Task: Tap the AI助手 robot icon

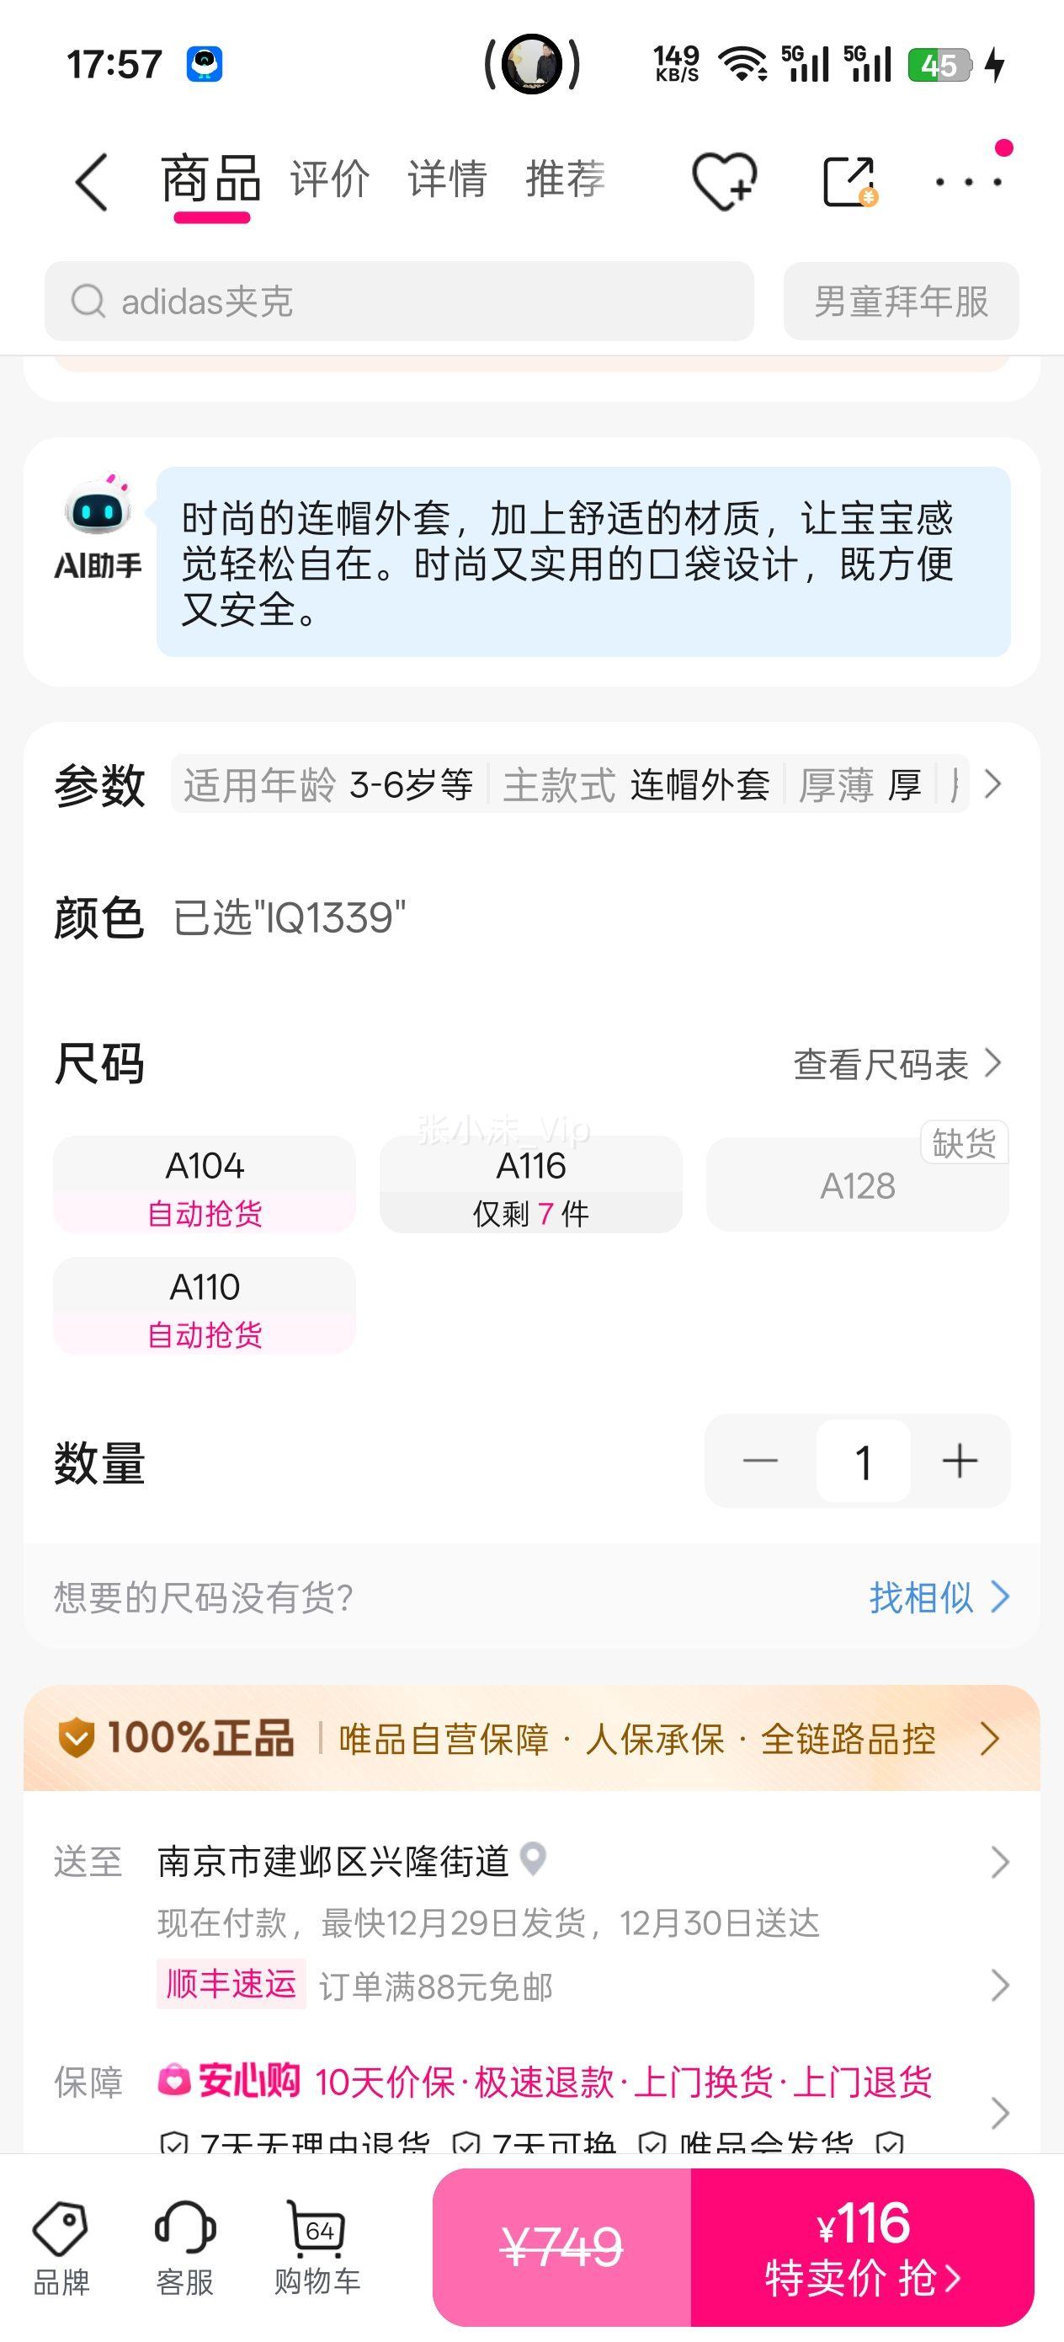Action: pyautogui.click(x=98, y=527)
